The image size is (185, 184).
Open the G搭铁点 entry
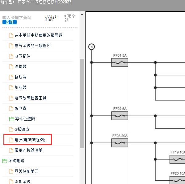coord(22,129)
